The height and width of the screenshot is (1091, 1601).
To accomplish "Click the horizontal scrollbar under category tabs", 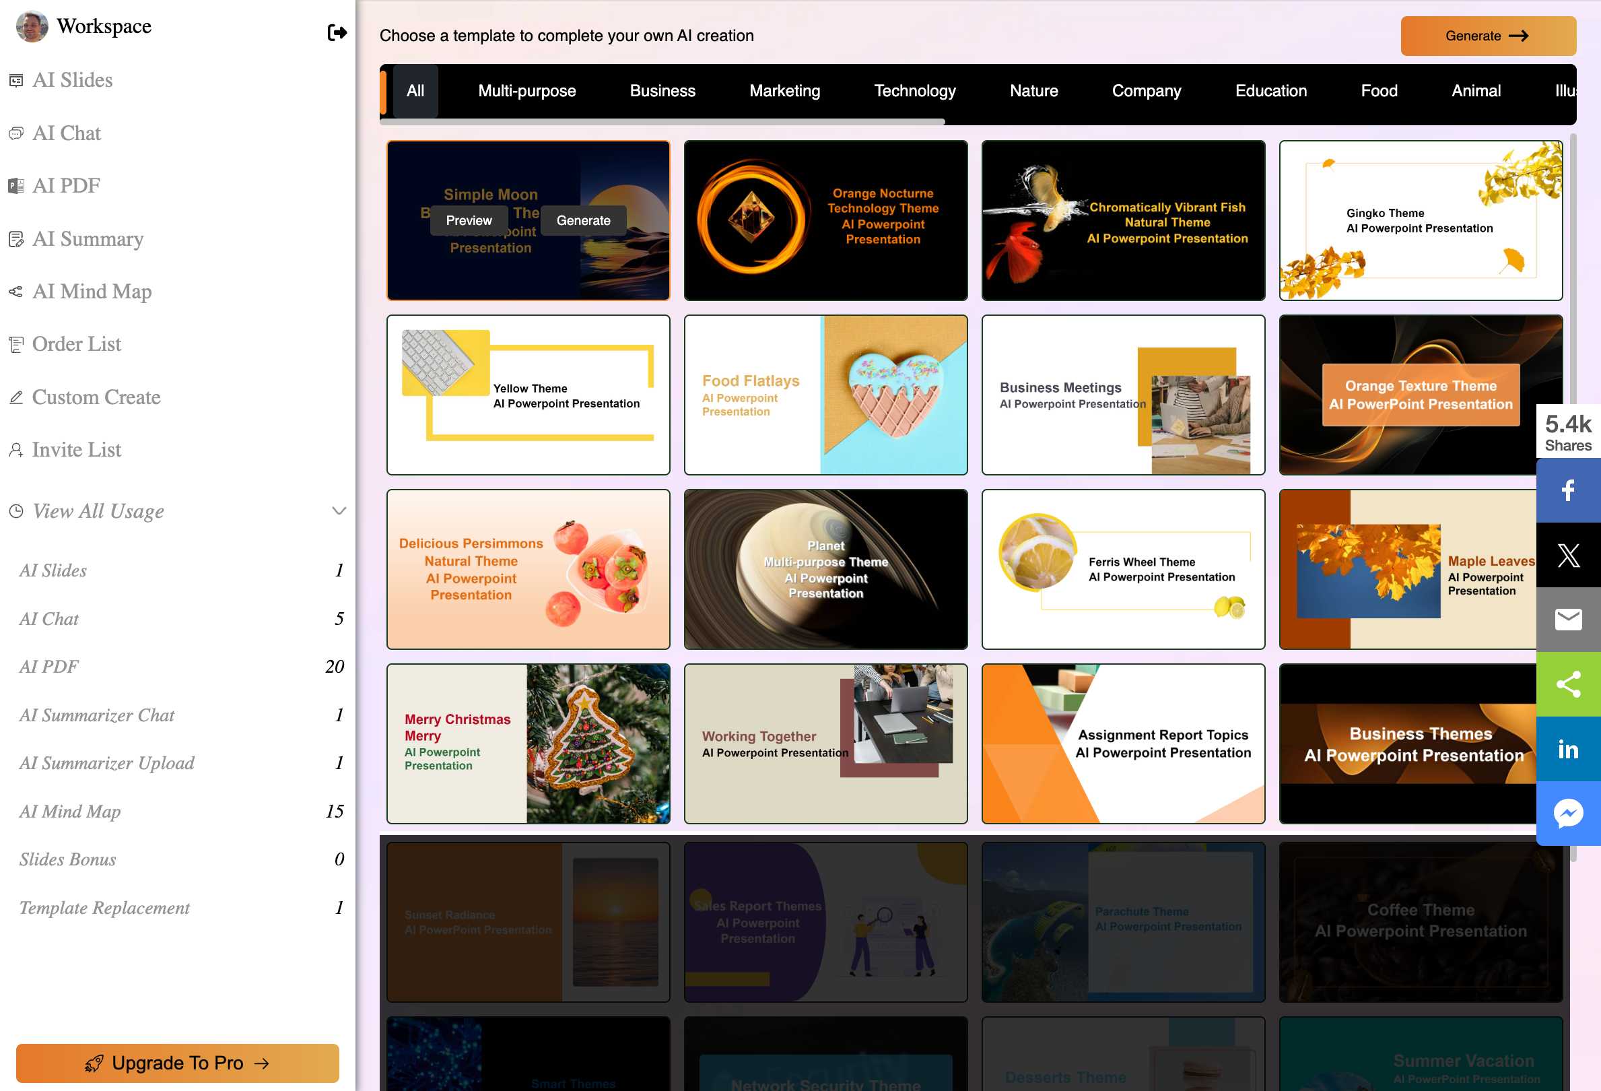I will pyautogui.click(x=662, y=122).
